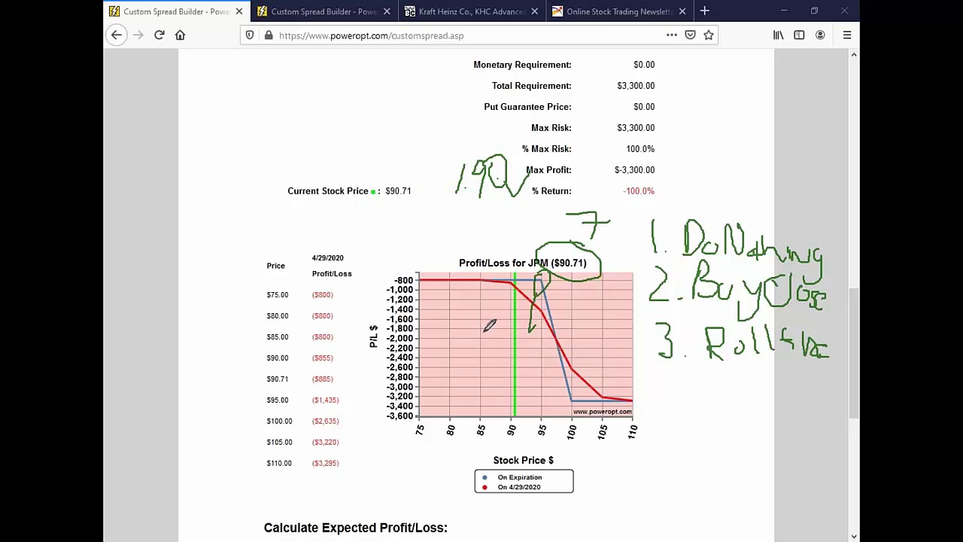The image size is (963, 542).
Task: Click the page vertical scrollbar
Action: click(x=853, y=354)
